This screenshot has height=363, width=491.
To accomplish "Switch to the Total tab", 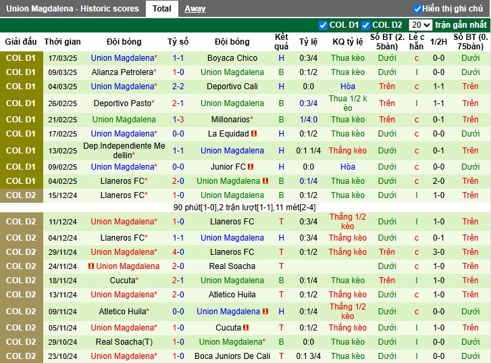I will [x=162, y=9].
